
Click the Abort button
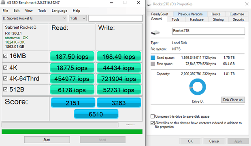point(102,140)
